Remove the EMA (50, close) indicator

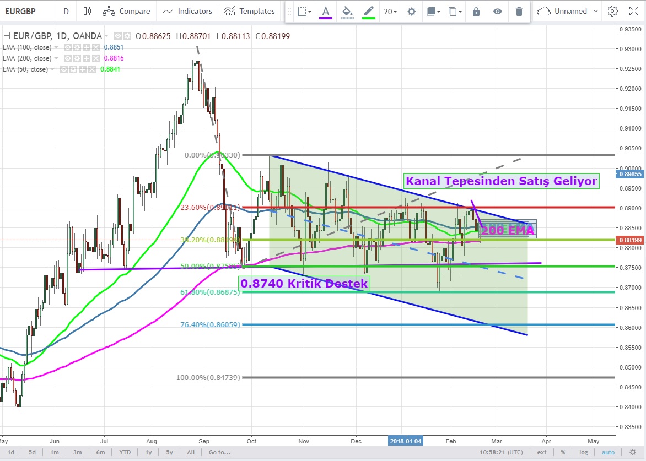(x=92, y=69)
